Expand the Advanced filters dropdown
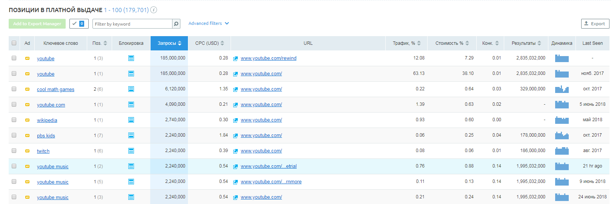 tap(209, 23)
